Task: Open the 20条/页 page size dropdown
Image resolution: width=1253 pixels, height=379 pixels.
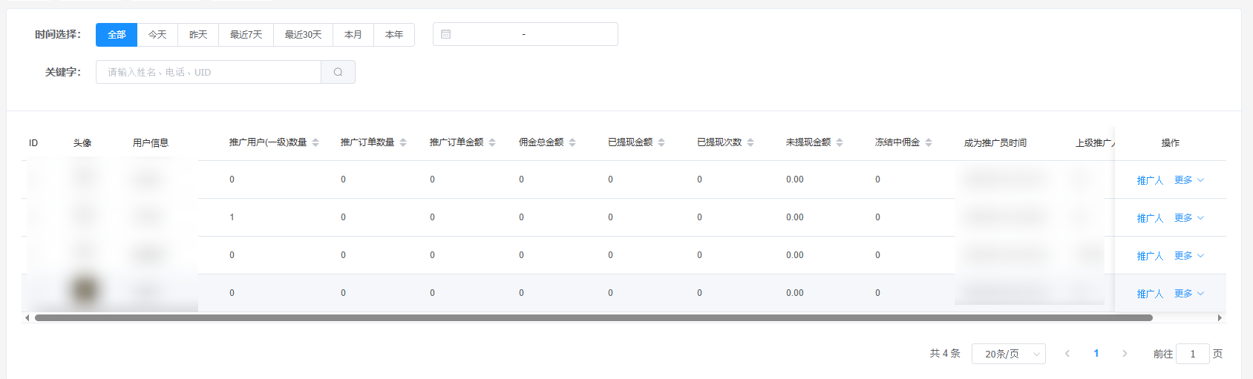Action: 1009,354
